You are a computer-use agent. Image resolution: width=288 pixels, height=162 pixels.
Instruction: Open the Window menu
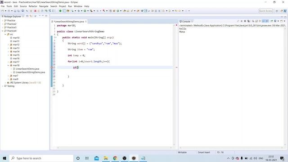(x=78, y=6)
